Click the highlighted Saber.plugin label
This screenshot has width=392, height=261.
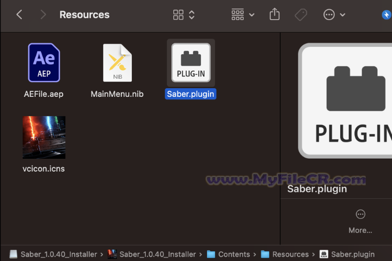[191, 94]
